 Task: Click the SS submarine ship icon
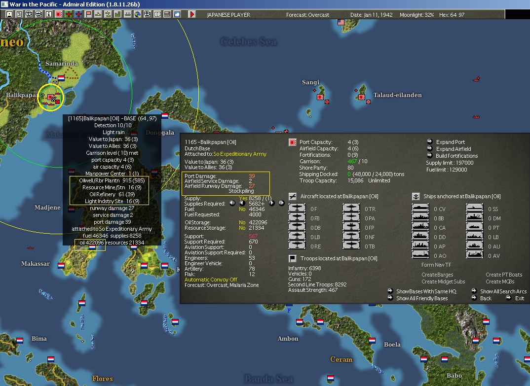(x=475, y=209)
